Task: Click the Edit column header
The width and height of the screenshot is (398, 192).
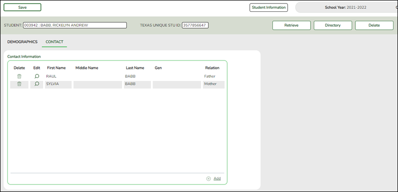Action: point(37,68)
